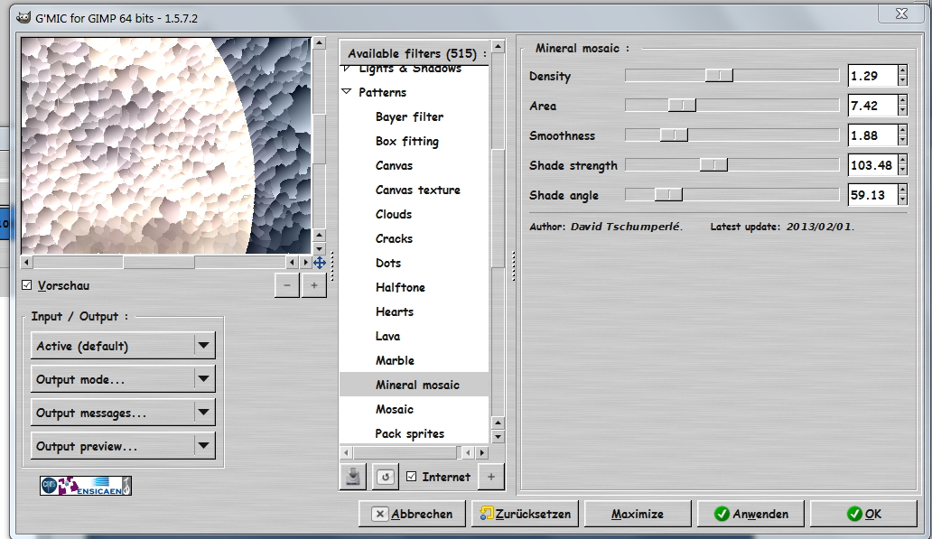
Task: Click the Density value input field
Action: click(872, 77)
